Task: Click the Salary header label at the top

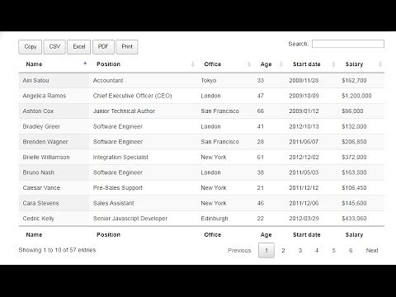Action: coord(354,64)
